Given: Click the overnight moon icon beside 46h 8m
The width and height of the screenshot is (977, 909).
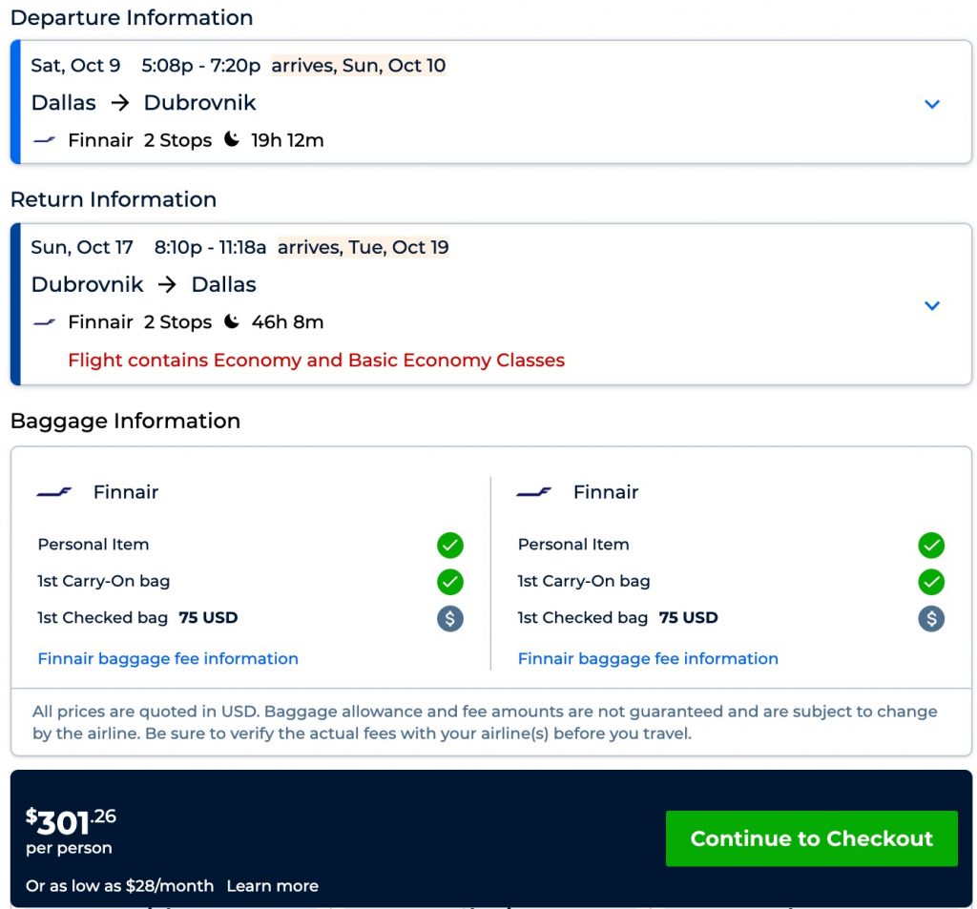Looking at the screenshot, I should coord(232,322).
